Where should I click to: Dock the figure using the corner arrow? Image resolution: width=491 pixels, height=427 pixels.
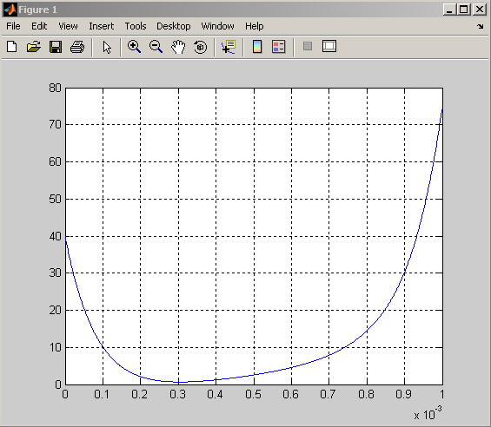[x=480, y=26]
